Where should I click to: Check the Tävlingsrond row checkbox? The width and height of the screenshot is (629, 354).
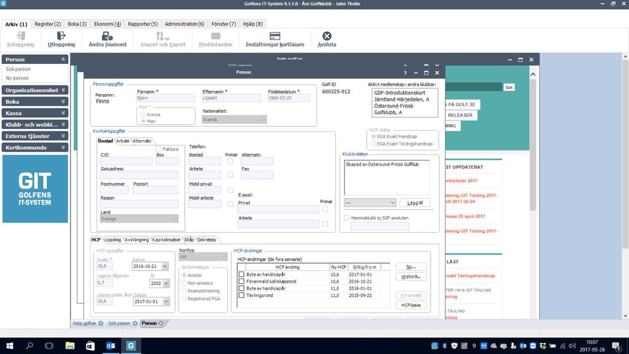(x=241, y=296)
